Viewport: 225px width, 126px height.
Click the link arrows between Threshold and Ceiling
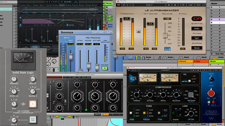138,31
